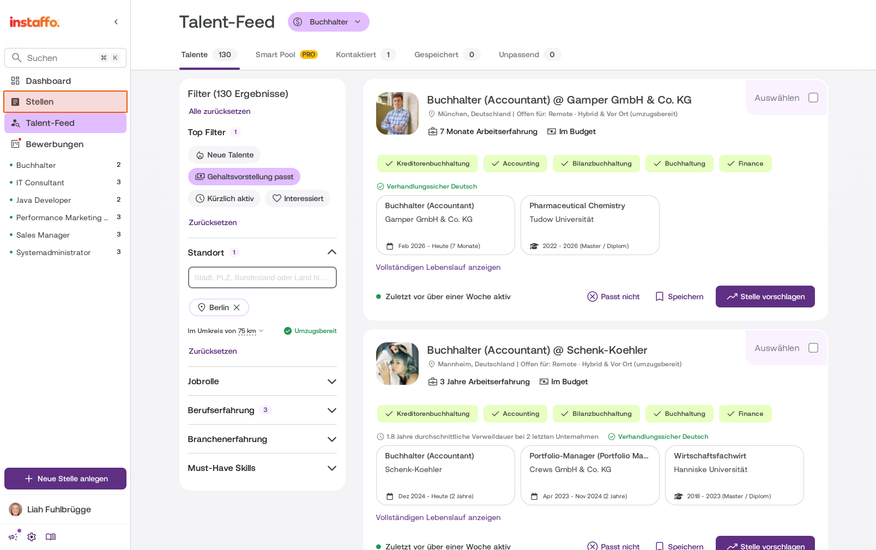Expand the Branchenerfahrung filter section
Viewport: 876px width, 550px height.
[262, 439]
